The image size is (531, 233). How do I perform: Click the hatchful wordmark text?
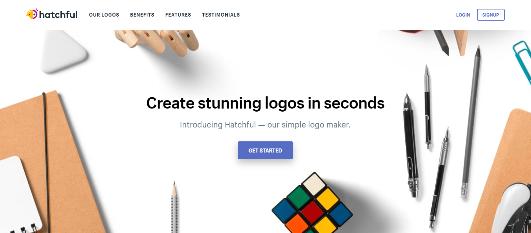click(x=58, y=15)
